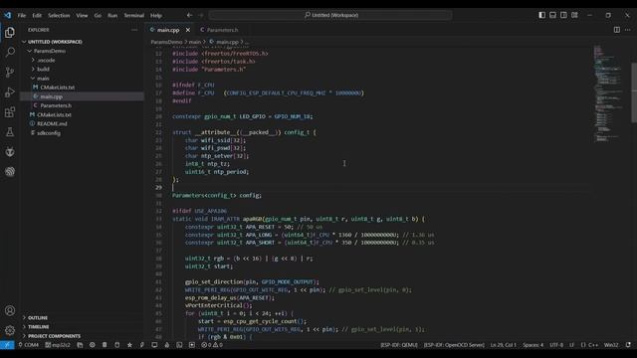Image resolution: width=637 pixels, height=358 pixels.
Task: Expand the OUTLINE section
Action: click(83, 318)
